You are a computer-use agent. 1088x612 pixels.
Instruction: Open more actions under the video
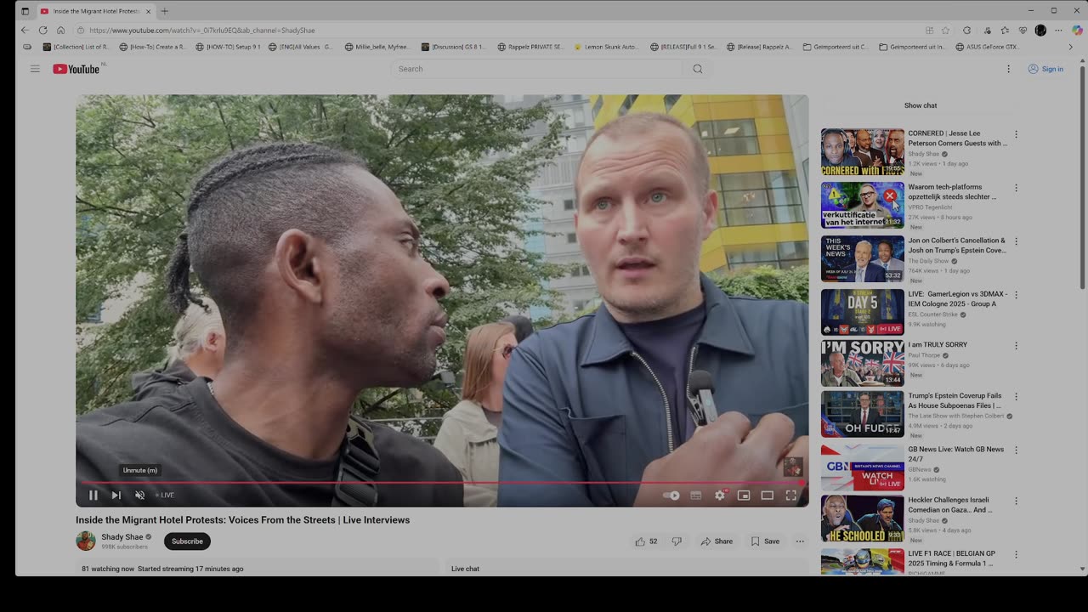(800, 541)
